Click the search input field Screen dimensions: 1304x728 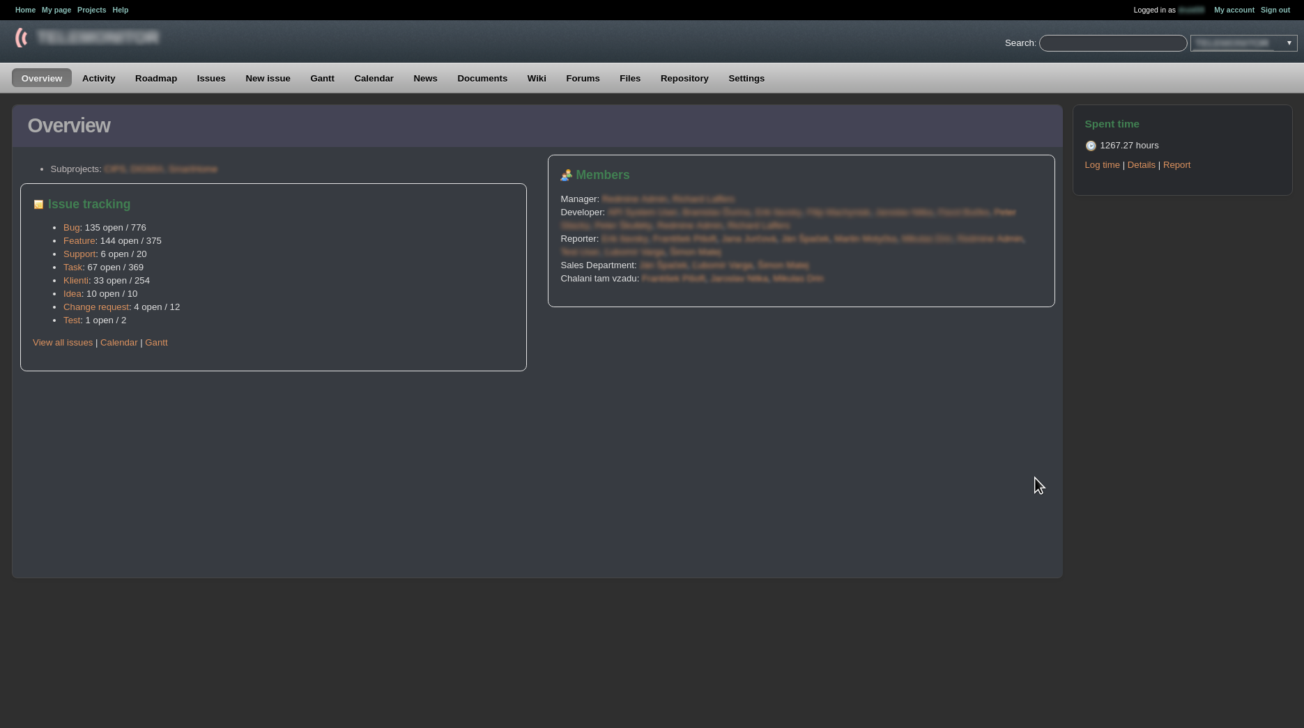(x=1112, y=42)
